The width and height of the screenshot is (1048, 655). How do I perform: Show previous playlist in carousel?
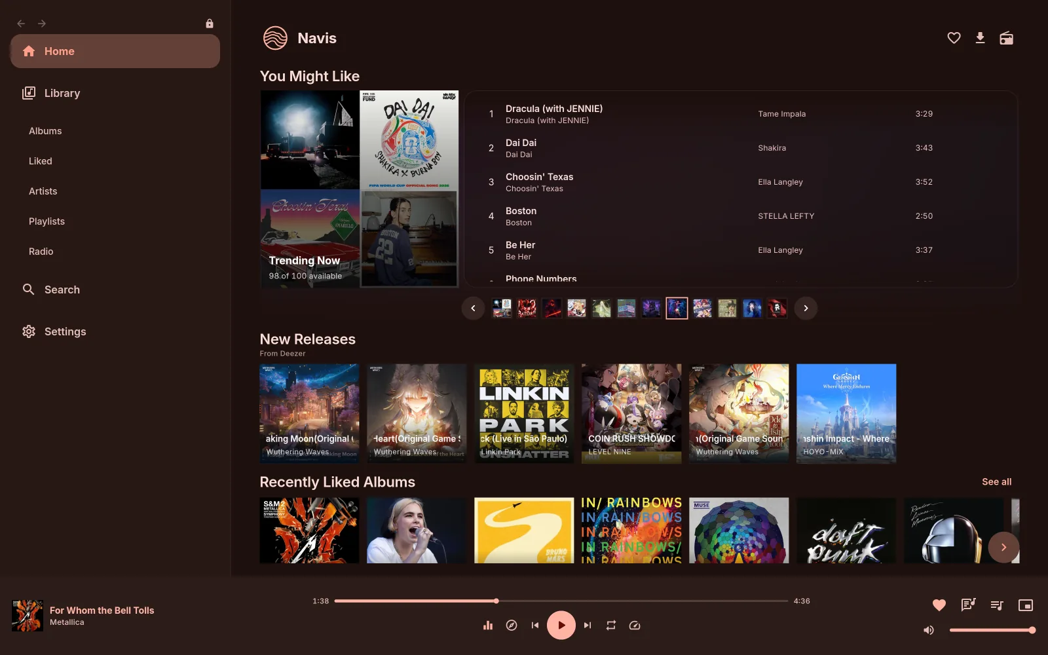pos(473,308)
